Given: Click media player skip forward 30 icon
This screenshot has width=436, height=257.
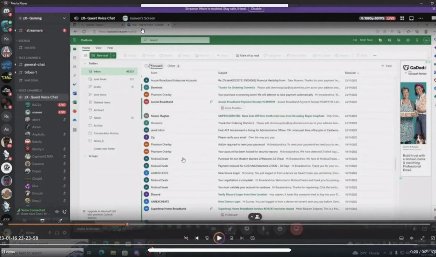Looking at the screenshot, I should click(x=231, y=238).
